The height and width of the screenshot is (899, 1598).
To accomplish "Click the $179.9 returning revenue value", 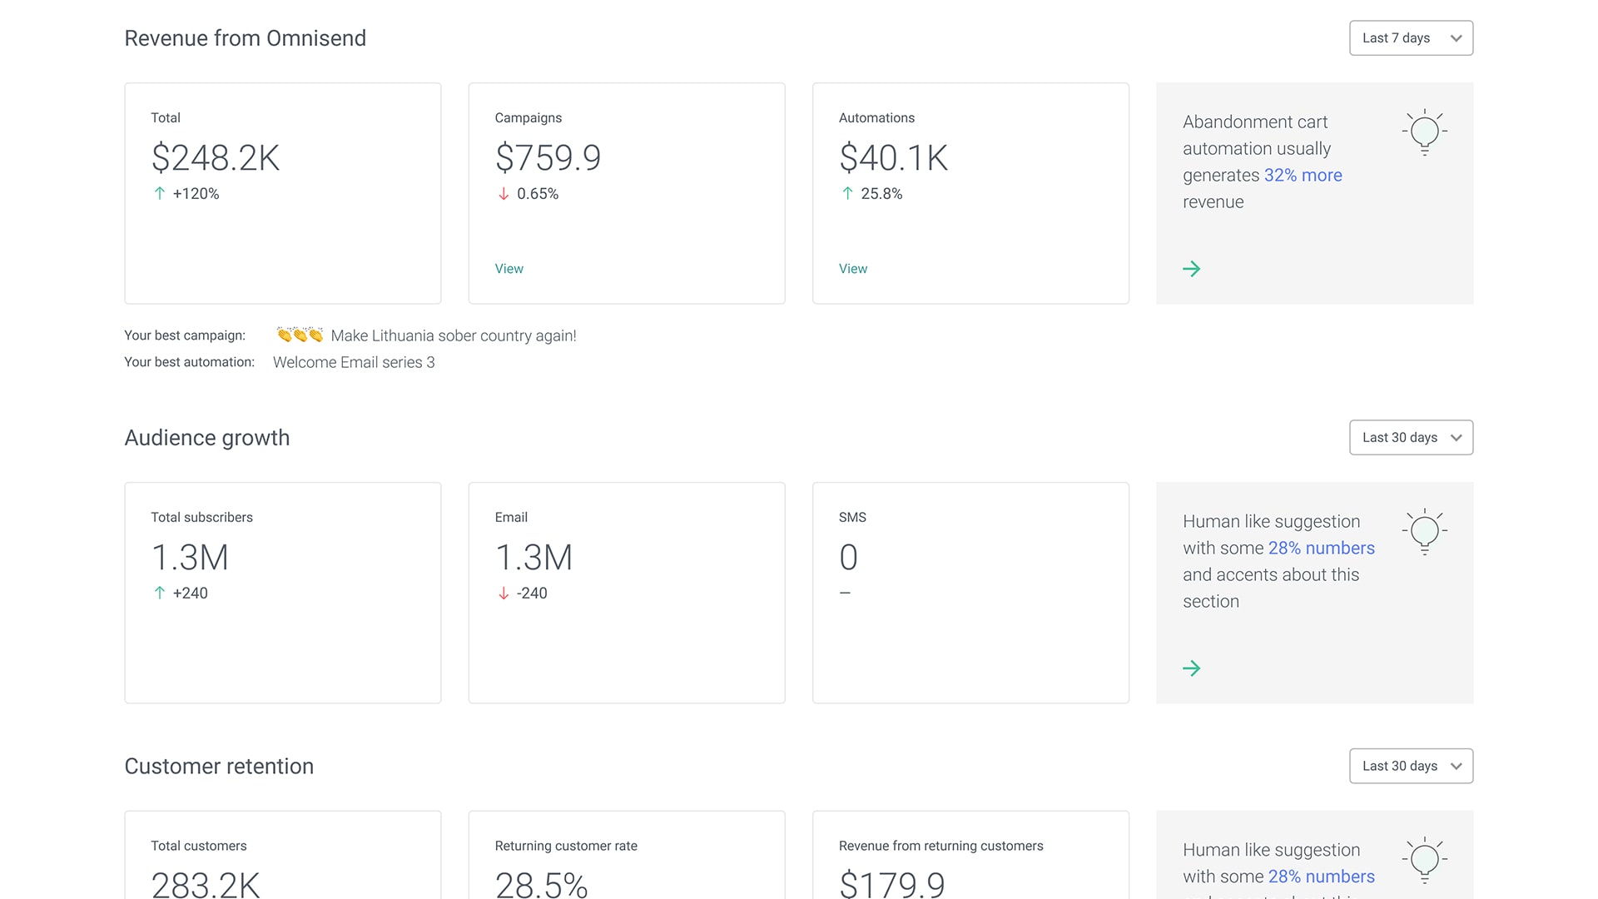I will 891,884.
